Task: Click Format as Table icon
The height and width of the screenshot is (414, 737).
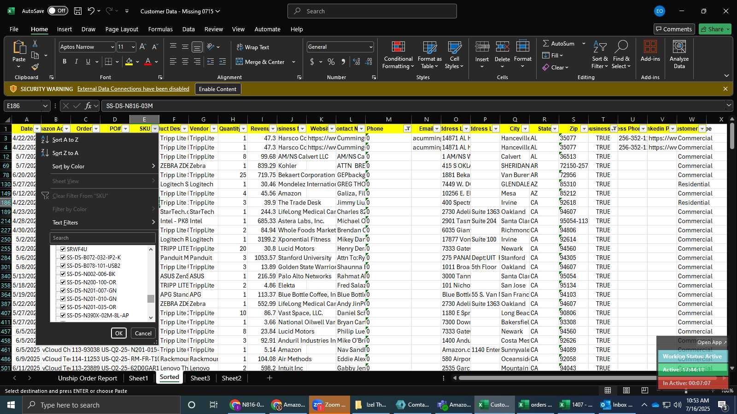Action: point(429,55)
